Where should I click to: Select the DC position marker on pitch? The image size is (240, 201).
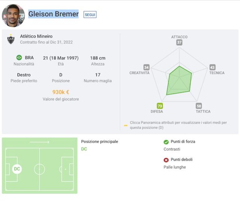tap(17, 169)
